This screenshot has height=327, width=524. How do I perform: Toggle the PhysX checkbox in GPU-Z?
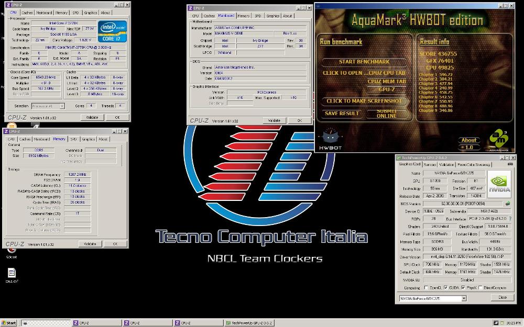tap(463, 287)
